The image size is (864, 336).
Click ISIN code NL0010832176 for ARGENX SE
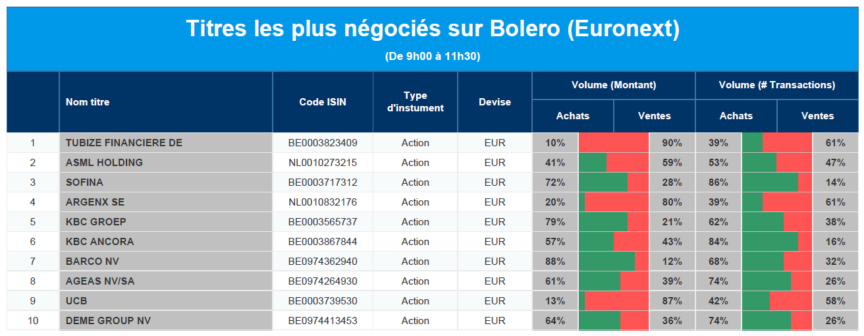[x=323, y=202]
